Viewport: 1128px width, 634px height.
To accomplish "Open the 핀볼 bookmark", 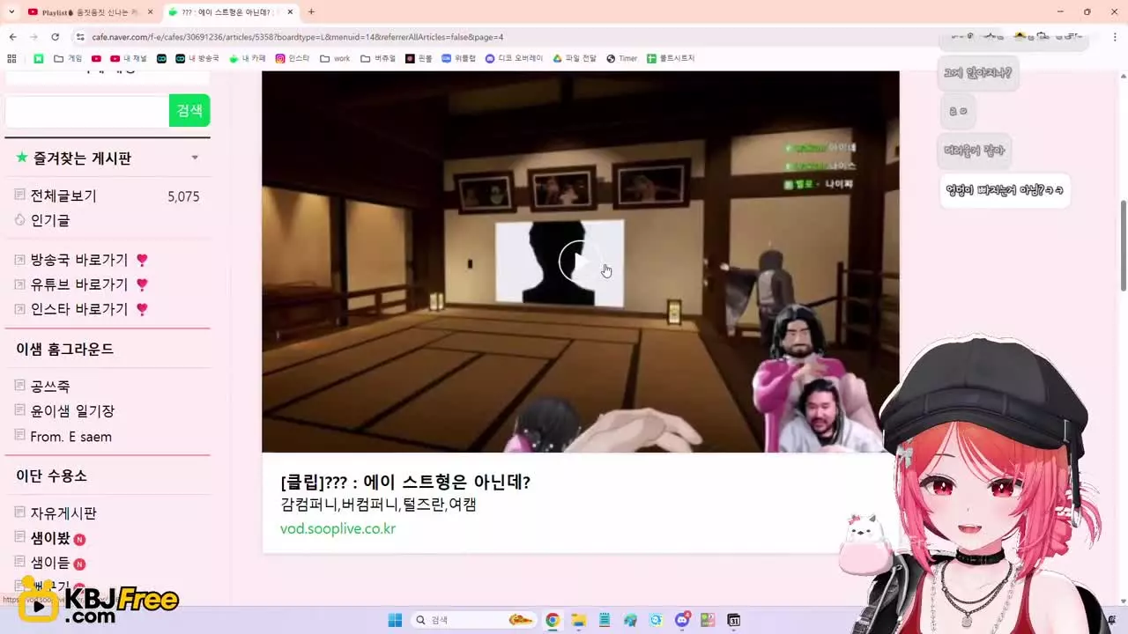I will click(x=419, y=58).
